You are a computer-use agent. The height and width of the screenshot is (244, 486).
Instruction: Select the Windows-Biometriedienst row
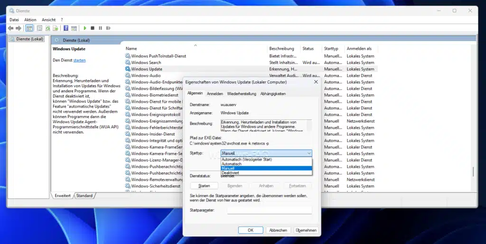pos(154,95)
